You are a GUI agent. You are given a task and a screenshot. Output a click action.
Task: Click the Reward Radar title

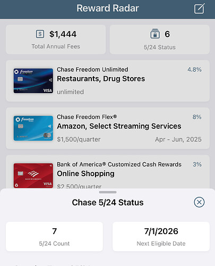point(108,8)
